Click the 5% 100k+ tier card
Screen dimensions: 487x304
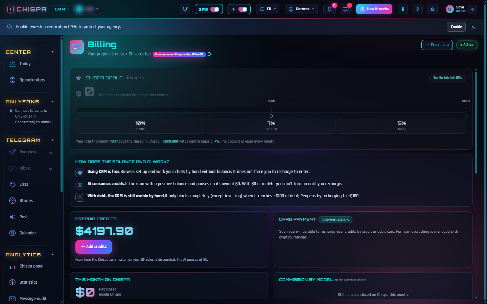[x=402, y=126]
